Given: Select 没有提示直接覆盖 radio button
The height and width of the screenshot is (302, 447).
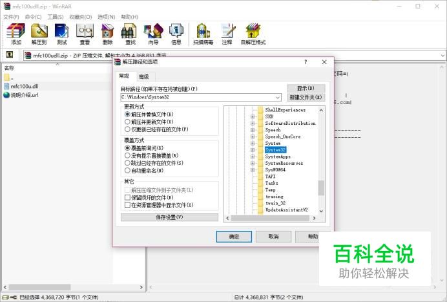Looking at the screenshot, I should tap(127, 156).
